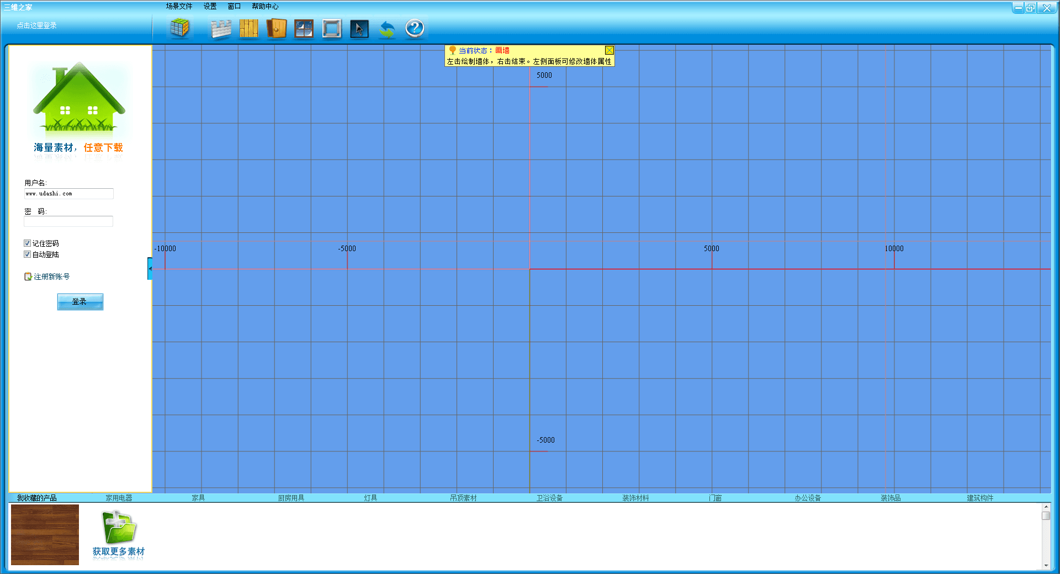
Task: Open the 场景文件 menu
Action: coord(179,7)
